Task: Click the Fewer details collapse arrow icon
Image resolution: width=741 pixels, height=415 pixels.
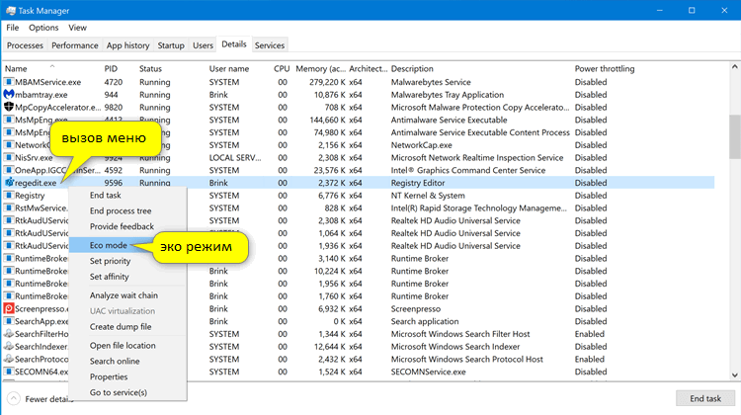Action: 14,399
